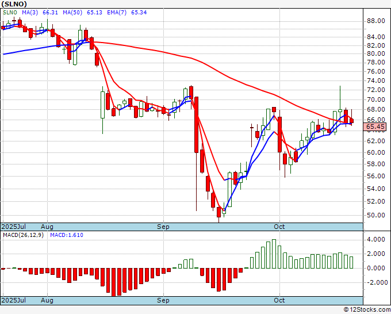Click the 88.00 price axis label

[376, 21]
